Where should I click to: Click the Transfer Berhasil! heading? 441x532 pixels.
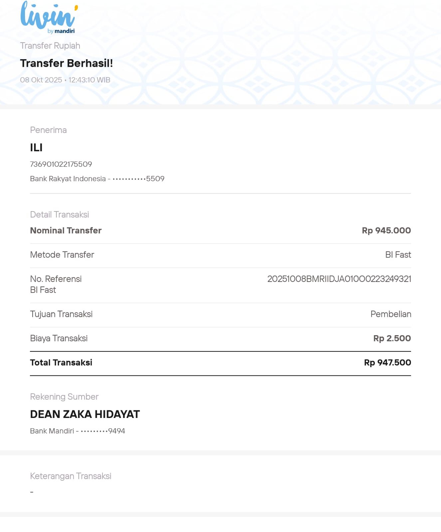67,63
